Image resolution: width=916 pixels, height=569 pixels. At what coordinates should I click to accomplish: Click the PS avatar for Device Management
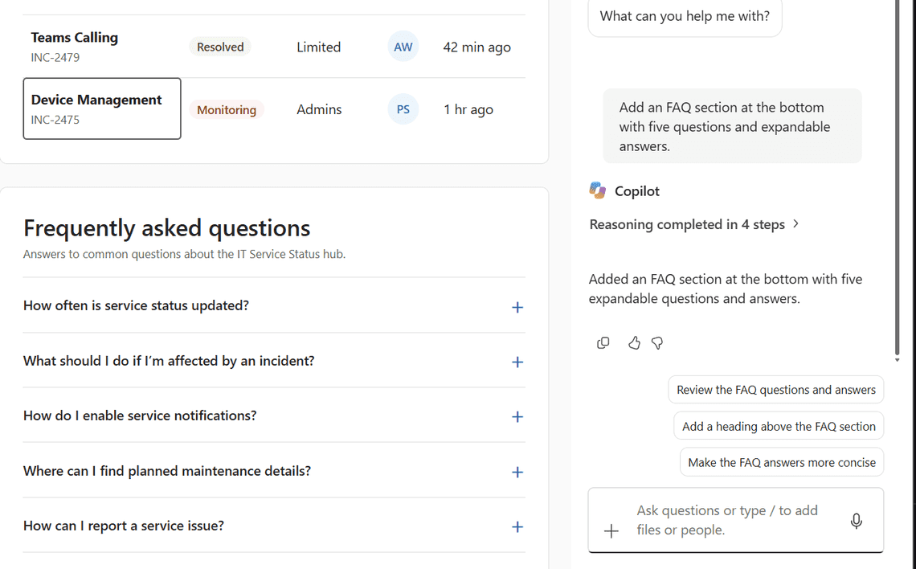coord(403,109)
